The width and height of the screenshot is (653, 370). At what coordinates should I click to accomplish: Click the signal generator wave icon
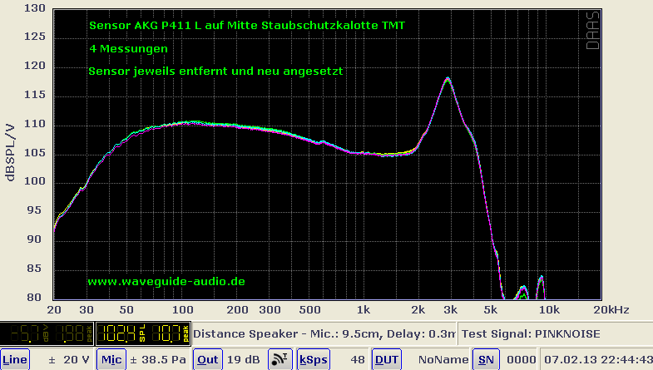279,359
